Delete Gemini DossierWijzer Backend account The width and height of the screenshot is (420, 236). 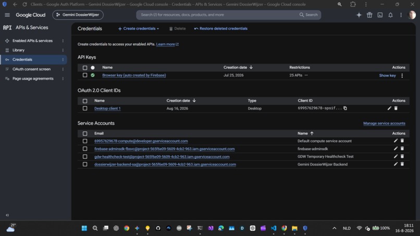(x=402, y=164)
